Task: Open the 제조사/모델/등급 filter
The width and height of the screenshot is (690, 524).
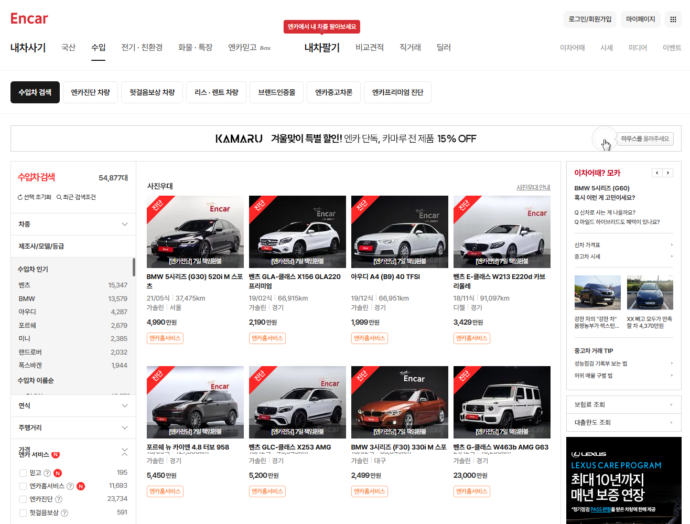Action: coord(73,246)
